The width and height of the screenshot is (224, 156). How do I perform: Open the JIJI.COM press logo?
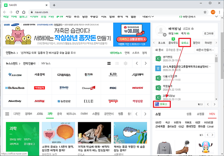click(15, 75)
